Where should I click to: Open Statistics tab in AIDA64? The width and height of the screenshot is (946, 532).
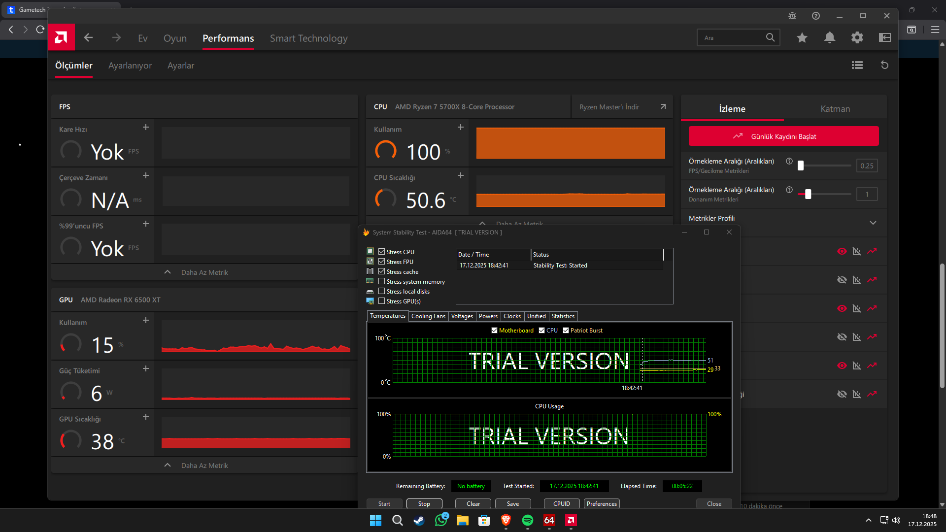point(563,316)
